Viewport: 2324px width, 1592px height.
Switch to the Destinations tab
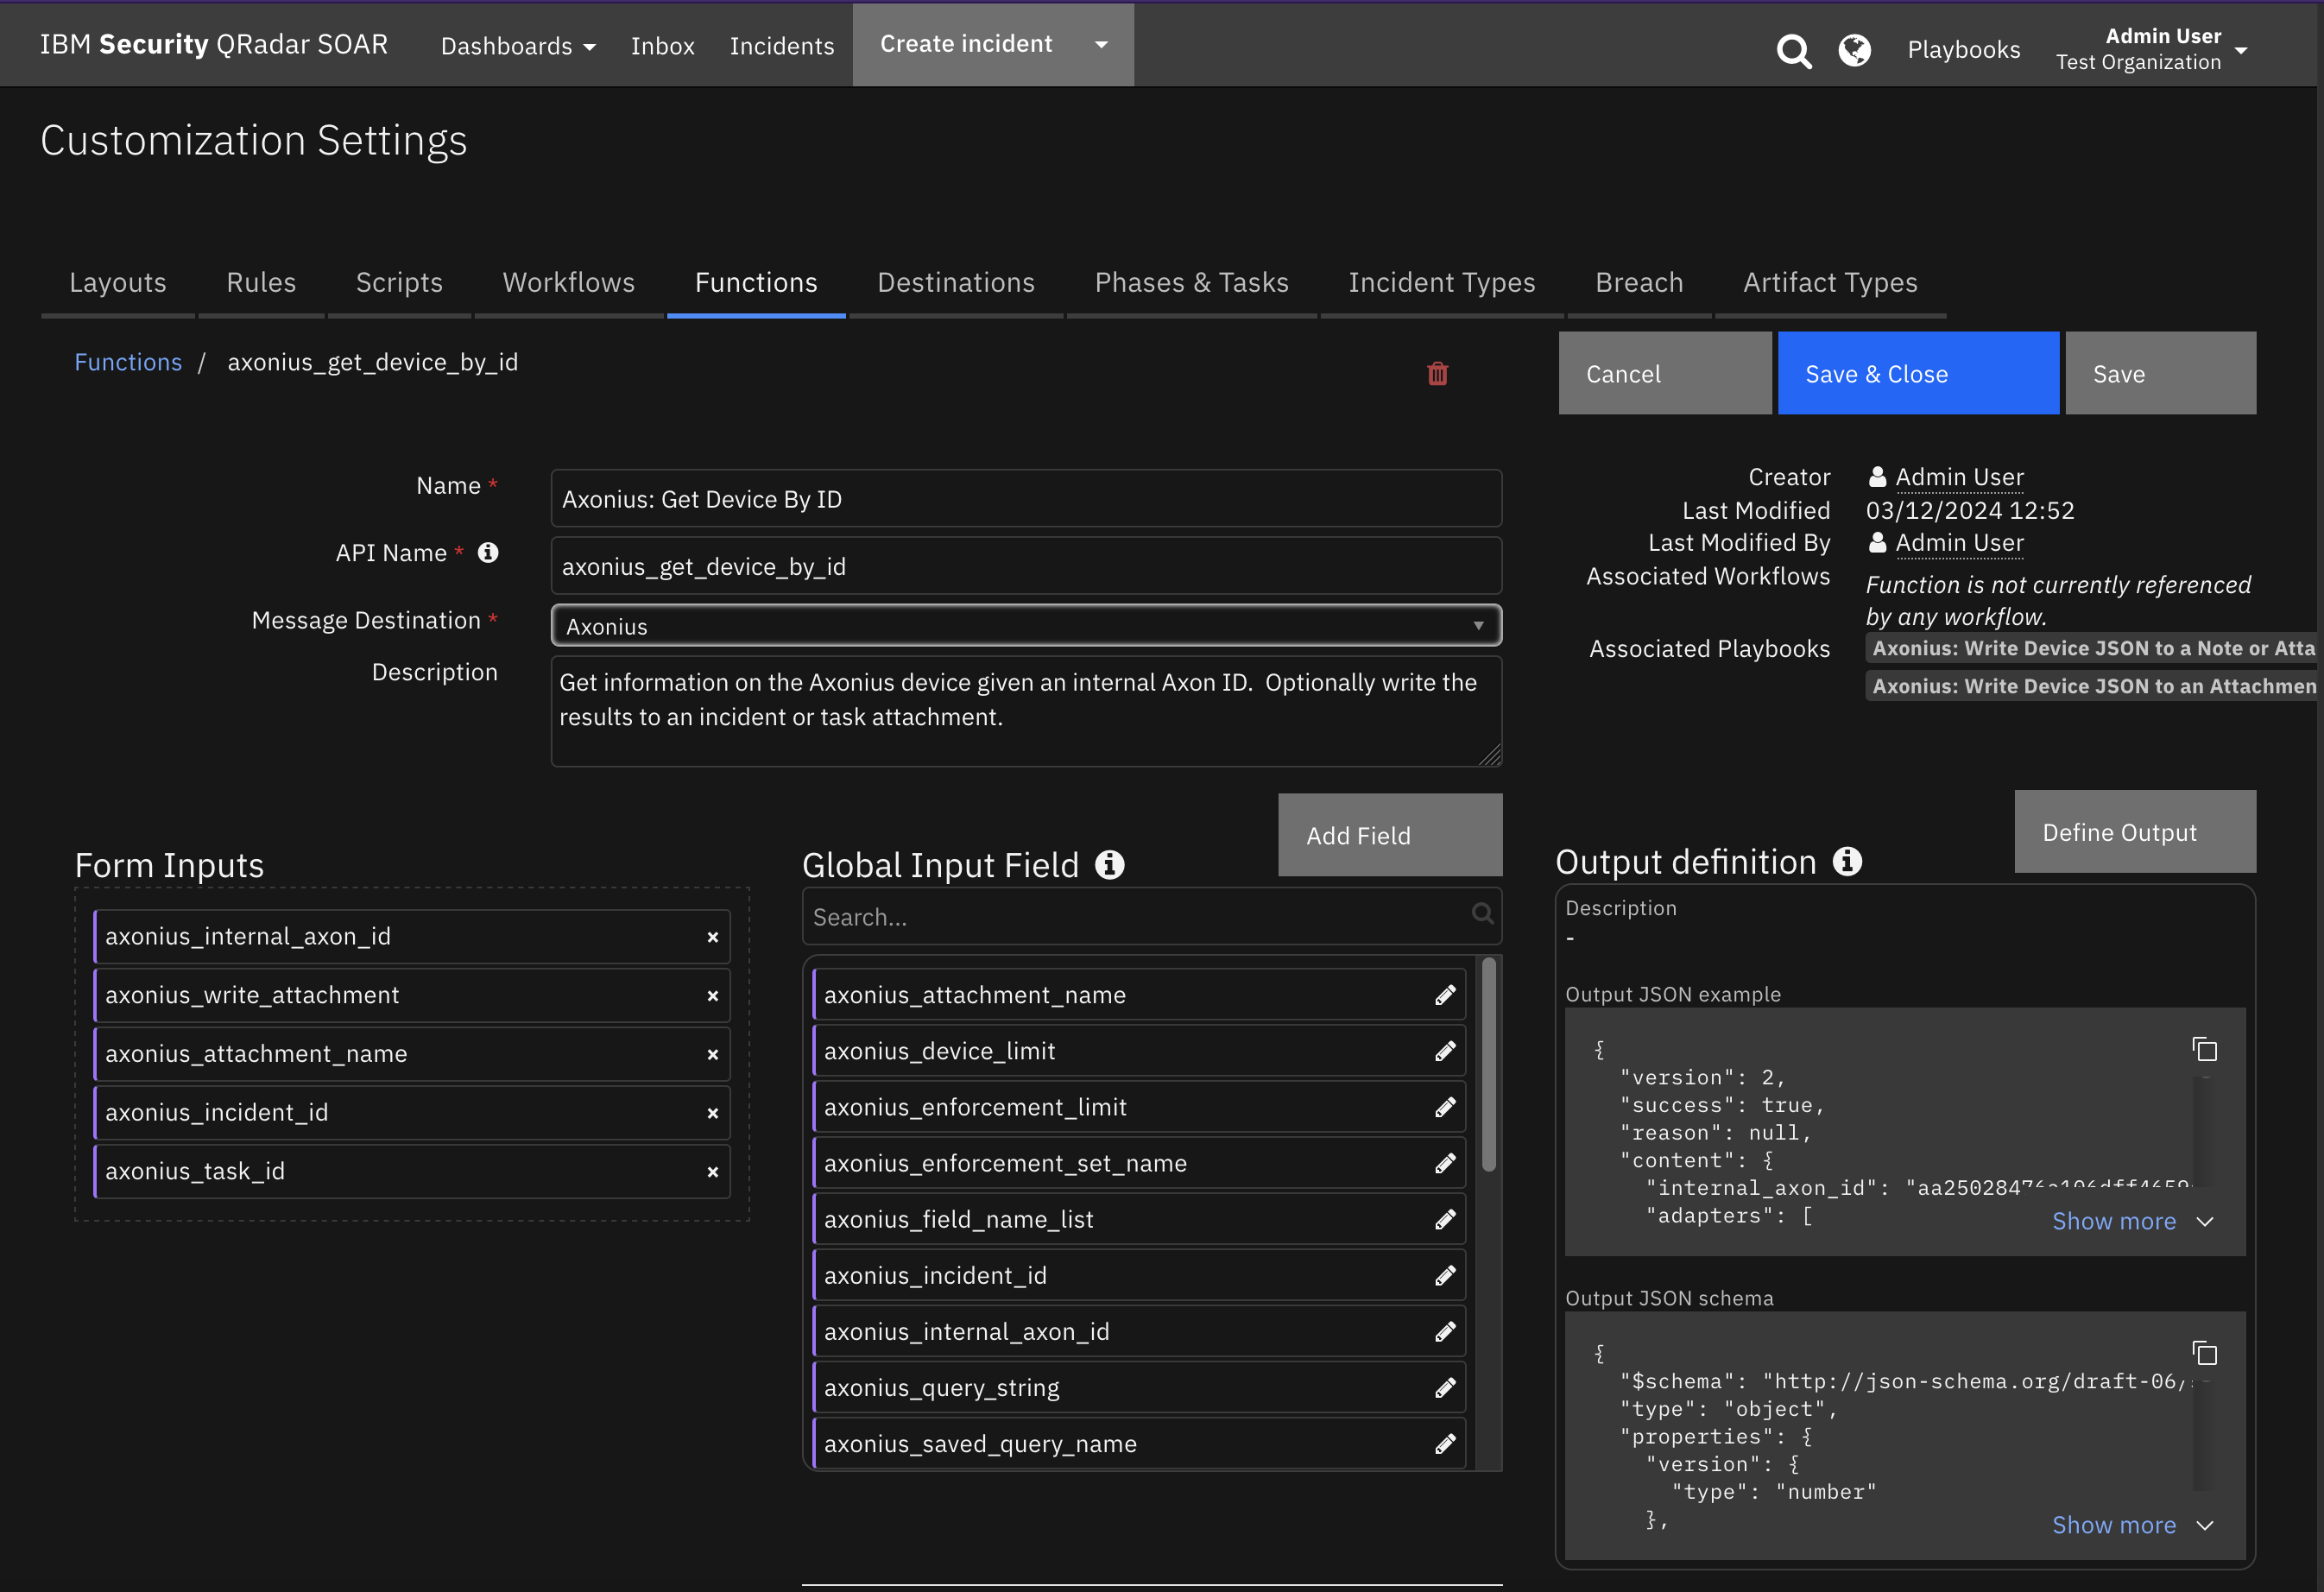click(x=956, y=283)
